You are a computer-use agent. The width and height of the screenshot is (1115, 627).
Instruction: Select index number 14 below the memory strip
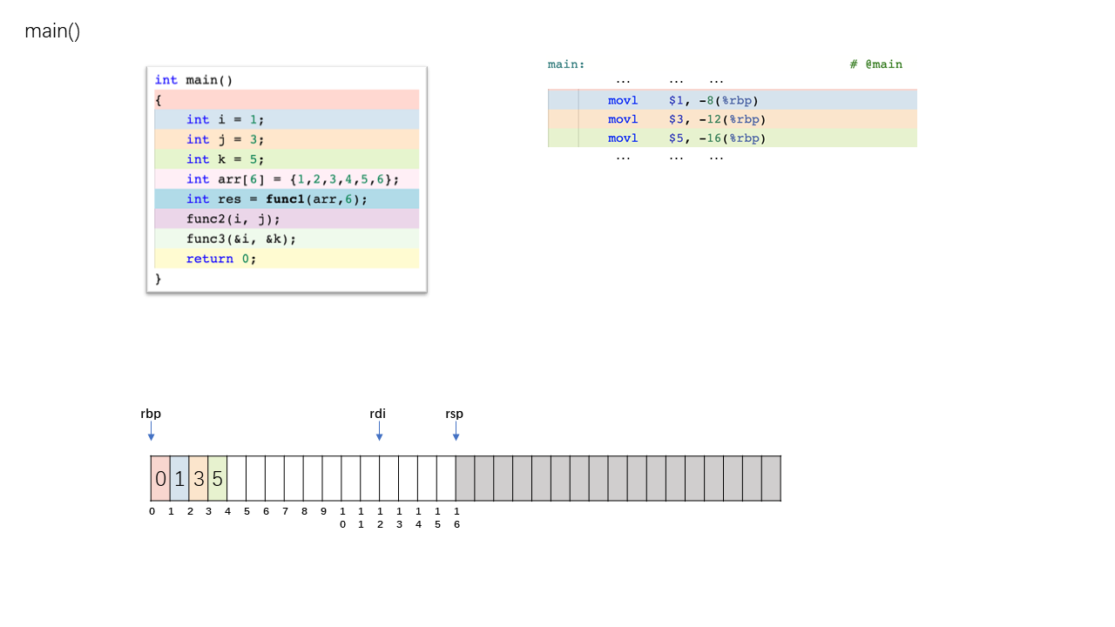pos(418,517)
